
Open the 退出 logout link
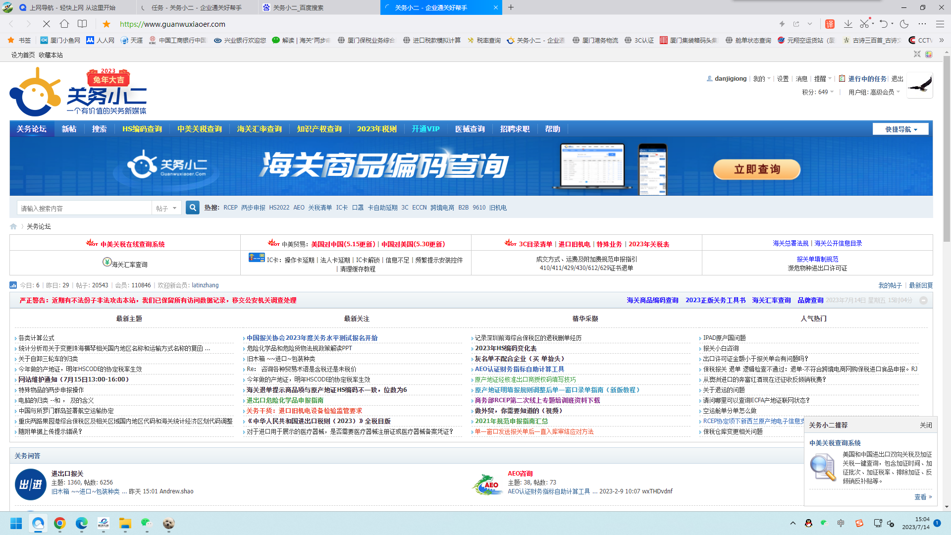point(897,79)
